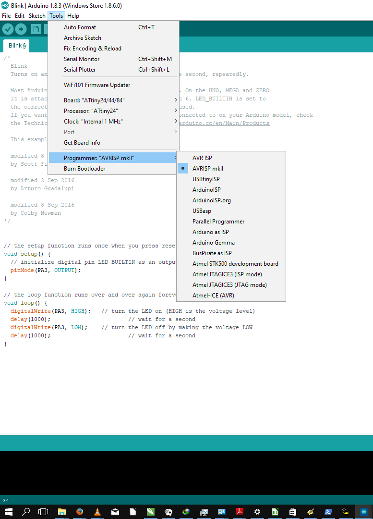
Task: Open Serial Plotter
Action: tap(114, 70)
